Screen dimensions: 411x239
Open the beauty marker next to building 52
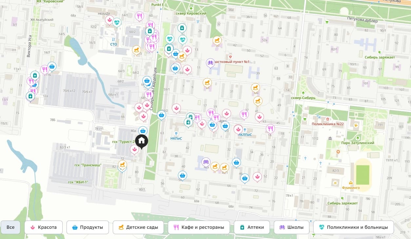tap(257, 177)
